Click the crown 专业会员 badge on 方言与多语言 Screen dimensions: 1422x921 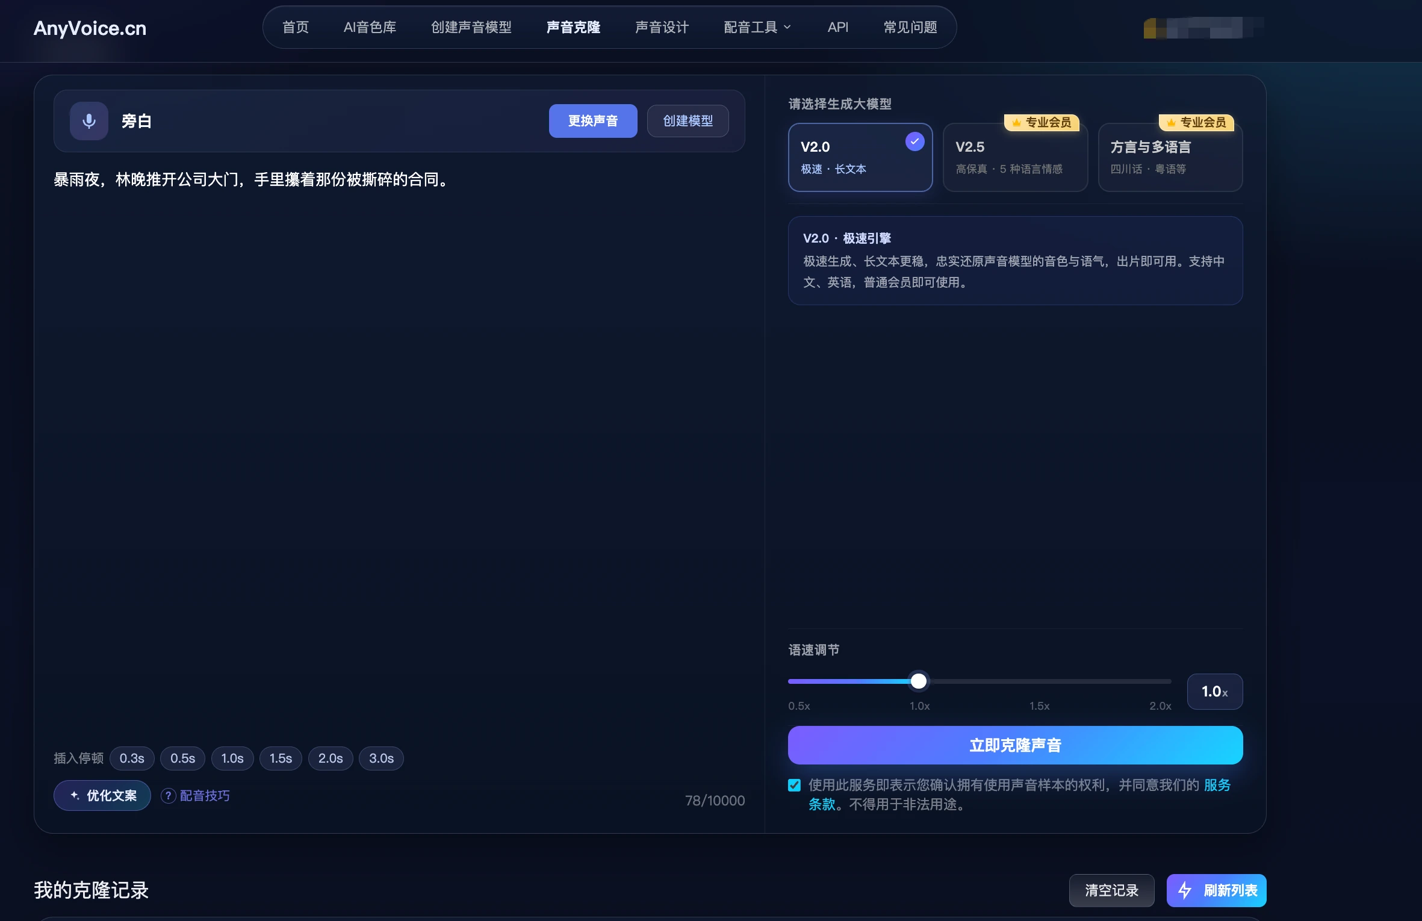click(x=1197, y=122)
